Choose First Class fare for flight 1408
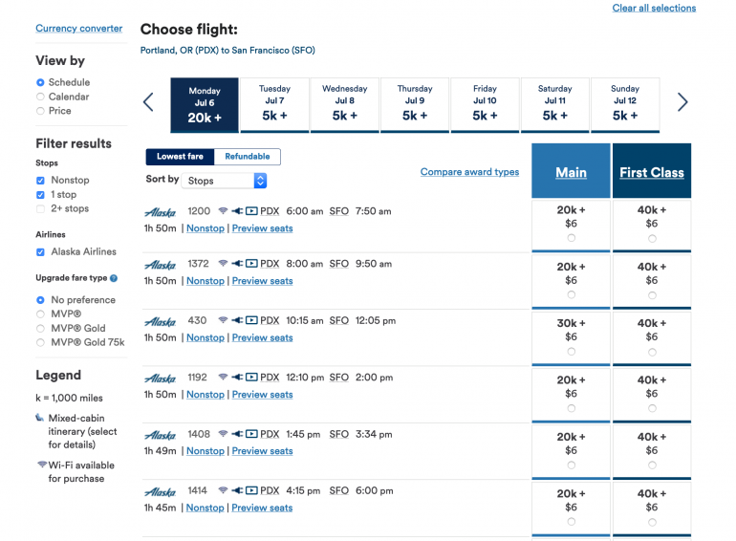This screenshot has width=736, height=541. pyautogui.click(x=651, y=465)
